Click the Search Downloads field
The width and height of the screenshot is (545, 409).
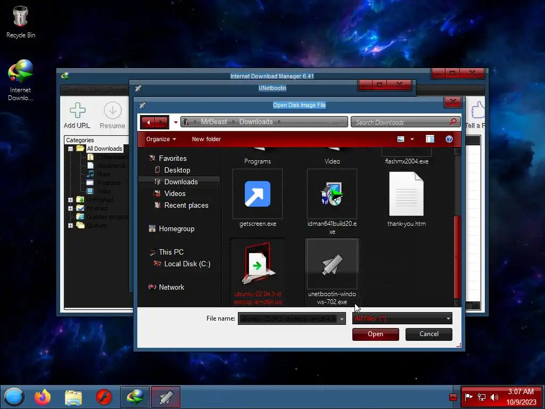pyautogui.click(x=401, y=122)
